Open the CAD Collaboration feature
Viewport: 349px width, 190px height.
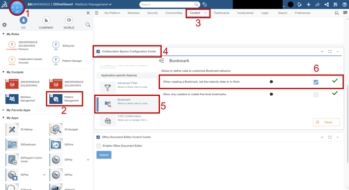click(127, 120)
